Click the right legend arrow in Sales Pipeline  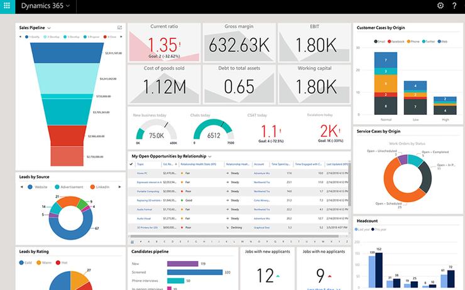point(121,36)
